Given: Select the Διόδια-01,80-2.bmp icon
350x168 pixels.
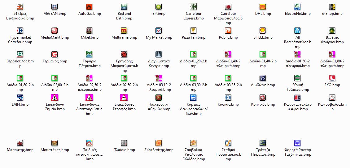Looking at the screenshot, I should [x=20, y=78].
